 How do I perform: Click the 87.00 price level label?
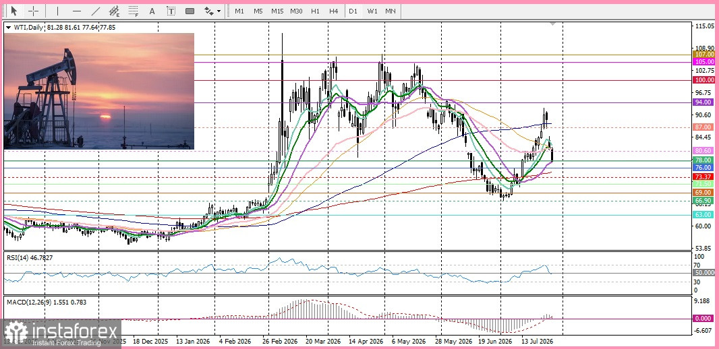coord(704,127)
